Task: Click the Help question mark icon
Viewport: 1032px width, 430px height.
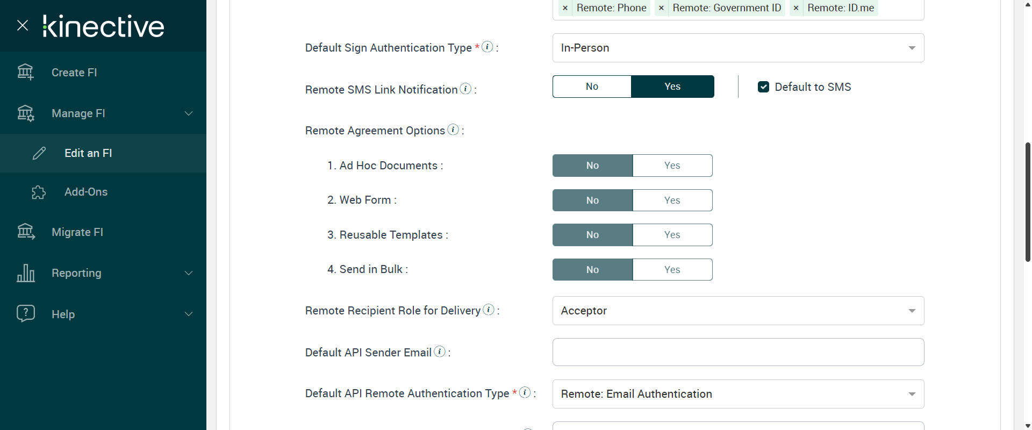Action: coord(25,313)
